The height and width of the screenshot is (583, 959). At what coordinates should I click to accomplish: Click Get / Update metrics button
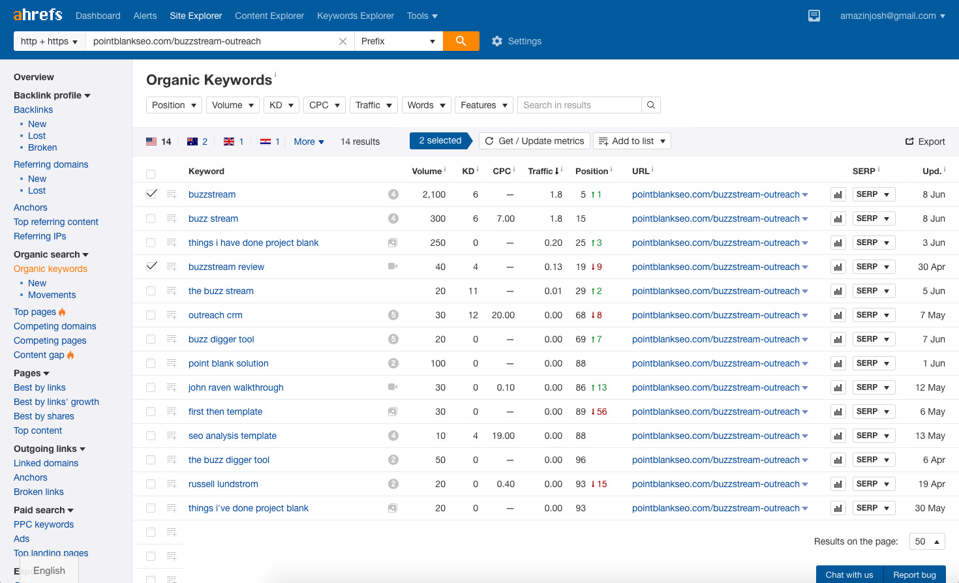pos(534,141)
